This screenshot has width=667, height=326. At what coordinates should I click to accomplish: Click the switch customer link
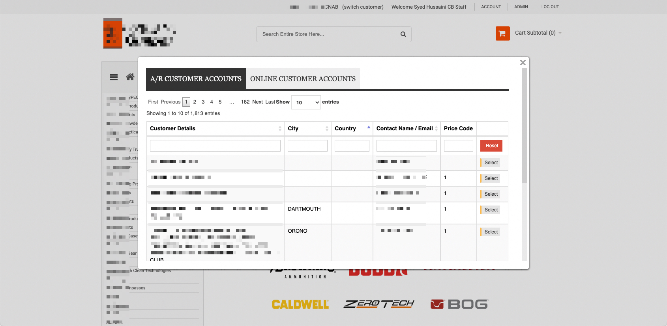point(363,7)
